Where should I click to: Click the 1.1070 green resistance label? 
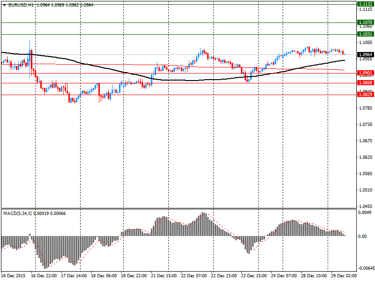point(366,22)
